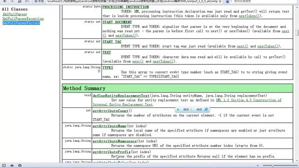This screenshot has width=299, height=168.
Task: Click 'void' return type of defineEntityReplacementText
Action: tap(87, 95)
